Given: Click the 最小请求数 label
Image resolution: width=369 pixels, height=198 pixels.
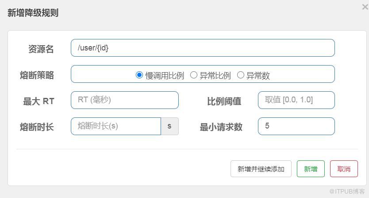Looking at the screenshot, I should (221, 127).
